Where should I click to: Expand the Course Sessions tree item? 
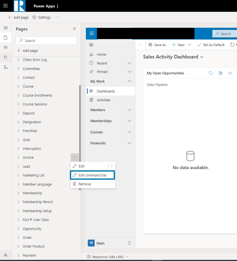pyautogui.click(x=18, y=104)
